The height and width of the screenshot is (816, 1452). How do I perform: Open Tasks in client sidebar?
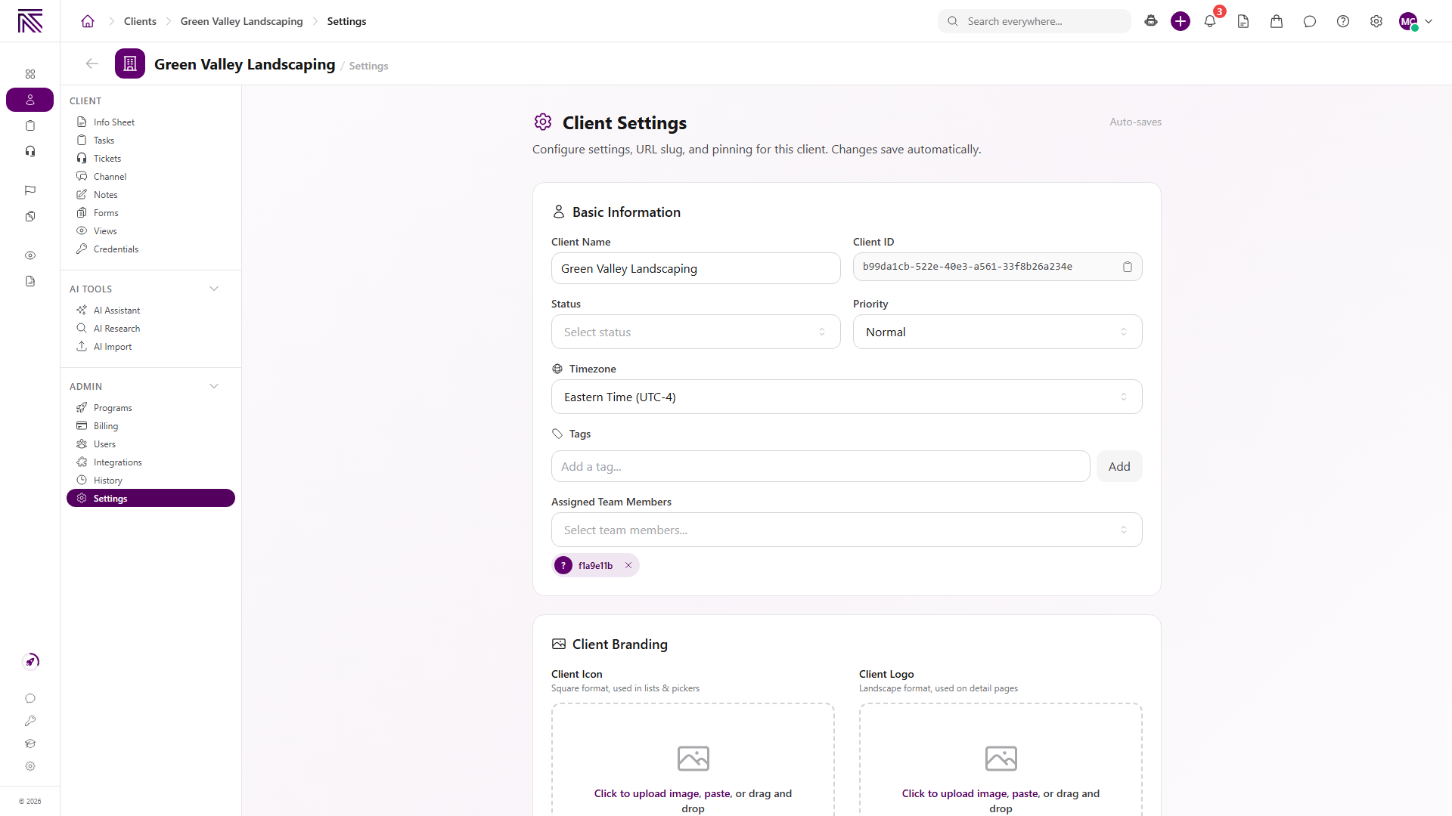click(151, 140)
